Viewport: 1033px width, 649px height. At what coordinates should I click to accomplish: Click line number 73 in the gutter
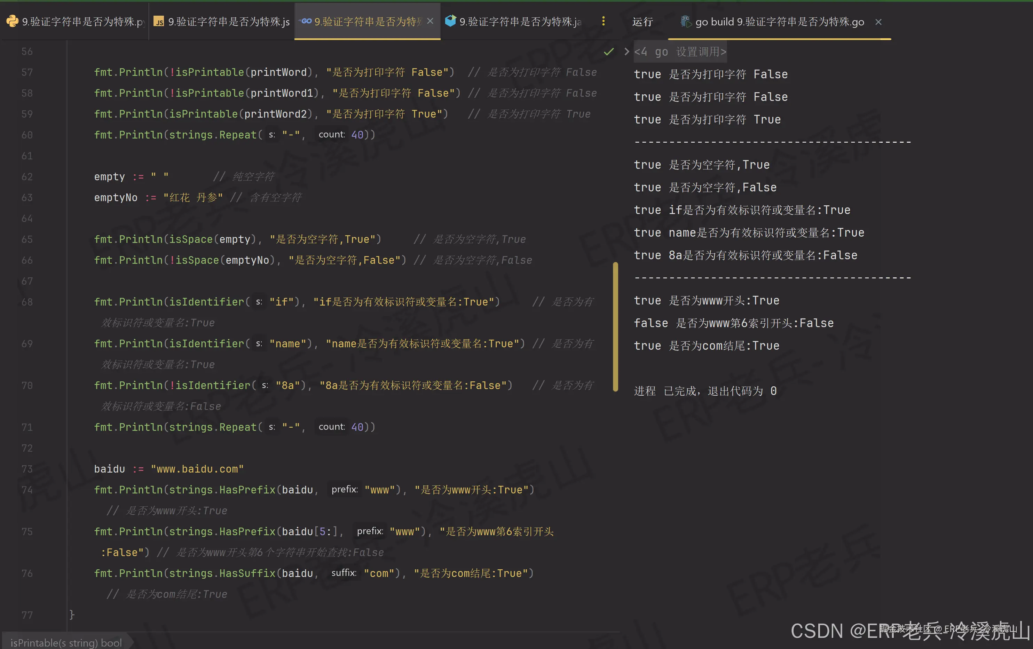pyautogui.click(x=27, y=469)
